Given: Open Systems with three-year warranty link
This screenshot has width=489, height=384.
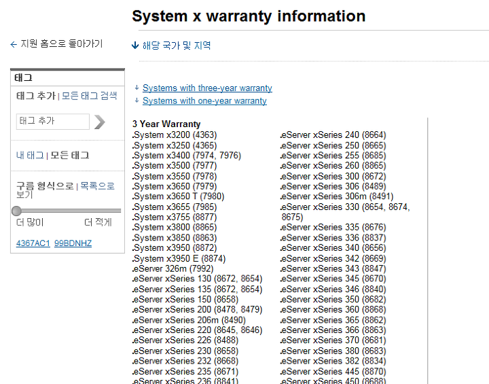Looking at the screenshot, I should (207, 88).
